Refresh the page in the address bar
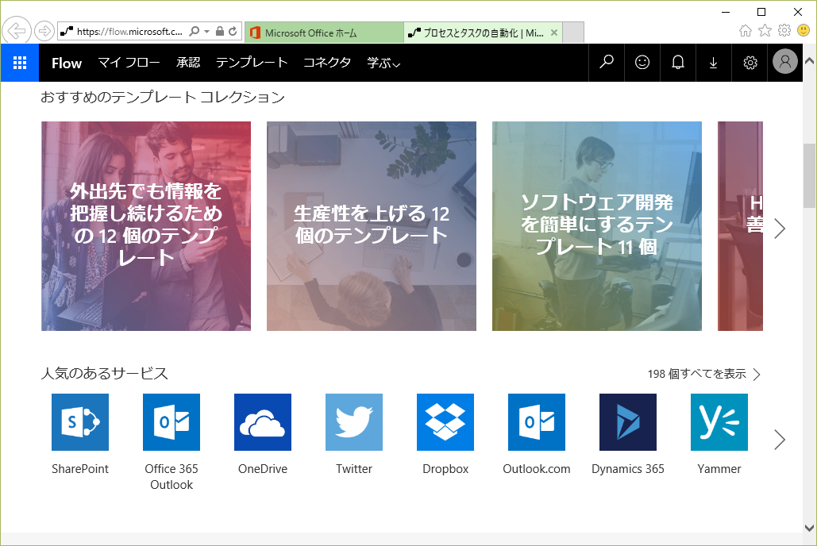The height and width of the screenshot is (546, 817). (233, 31)
